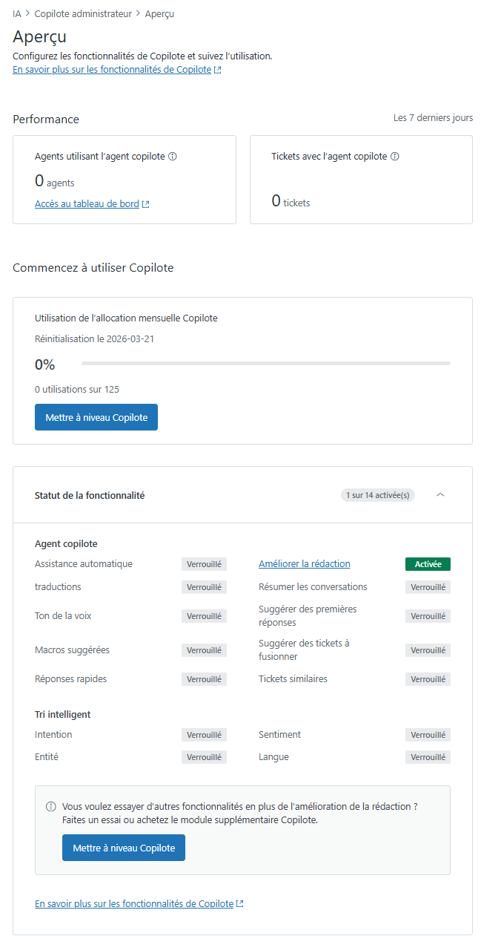The height and width of the screenshot is (936, 481).
Task: Click Mettre à niveau Copilote under allocation usage
Action: point(96,417)
